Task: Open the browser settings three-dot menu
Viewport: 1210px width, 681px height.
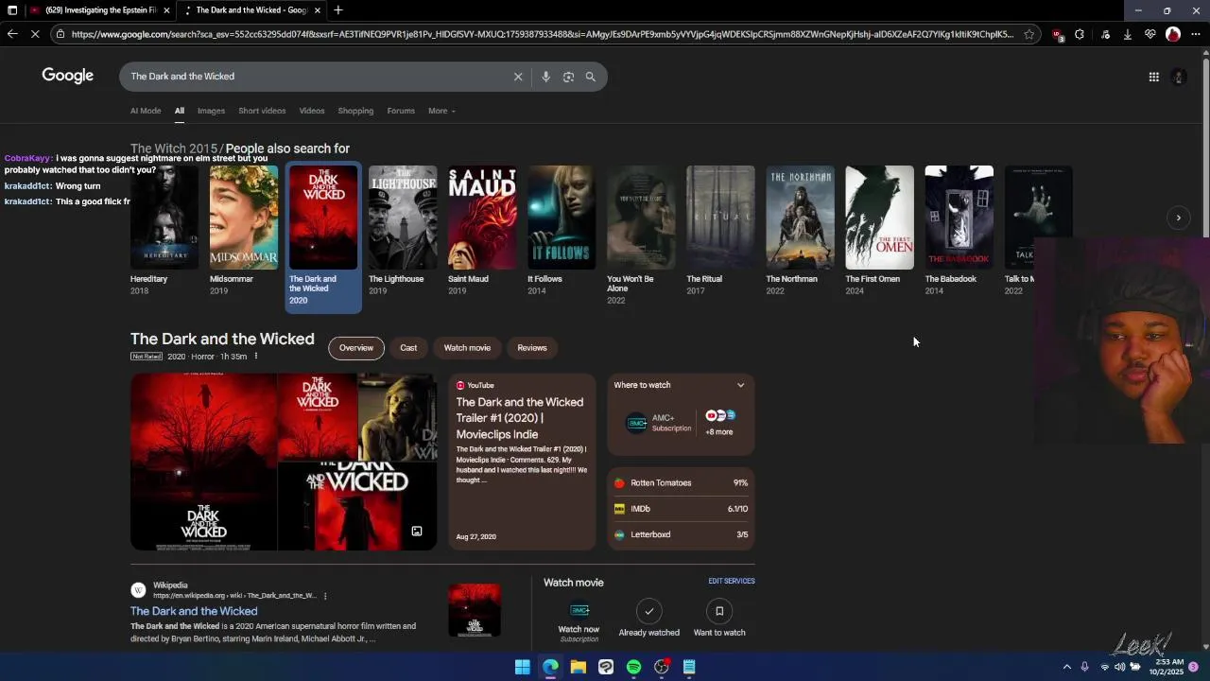Action: coord(1196,34)
